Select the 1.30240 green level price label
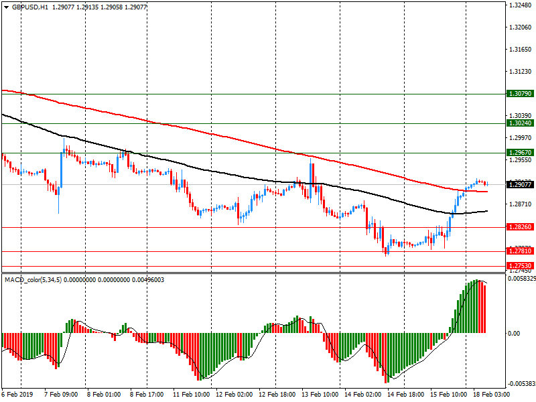The image size is (536, 402). click(x=520, y=123)
